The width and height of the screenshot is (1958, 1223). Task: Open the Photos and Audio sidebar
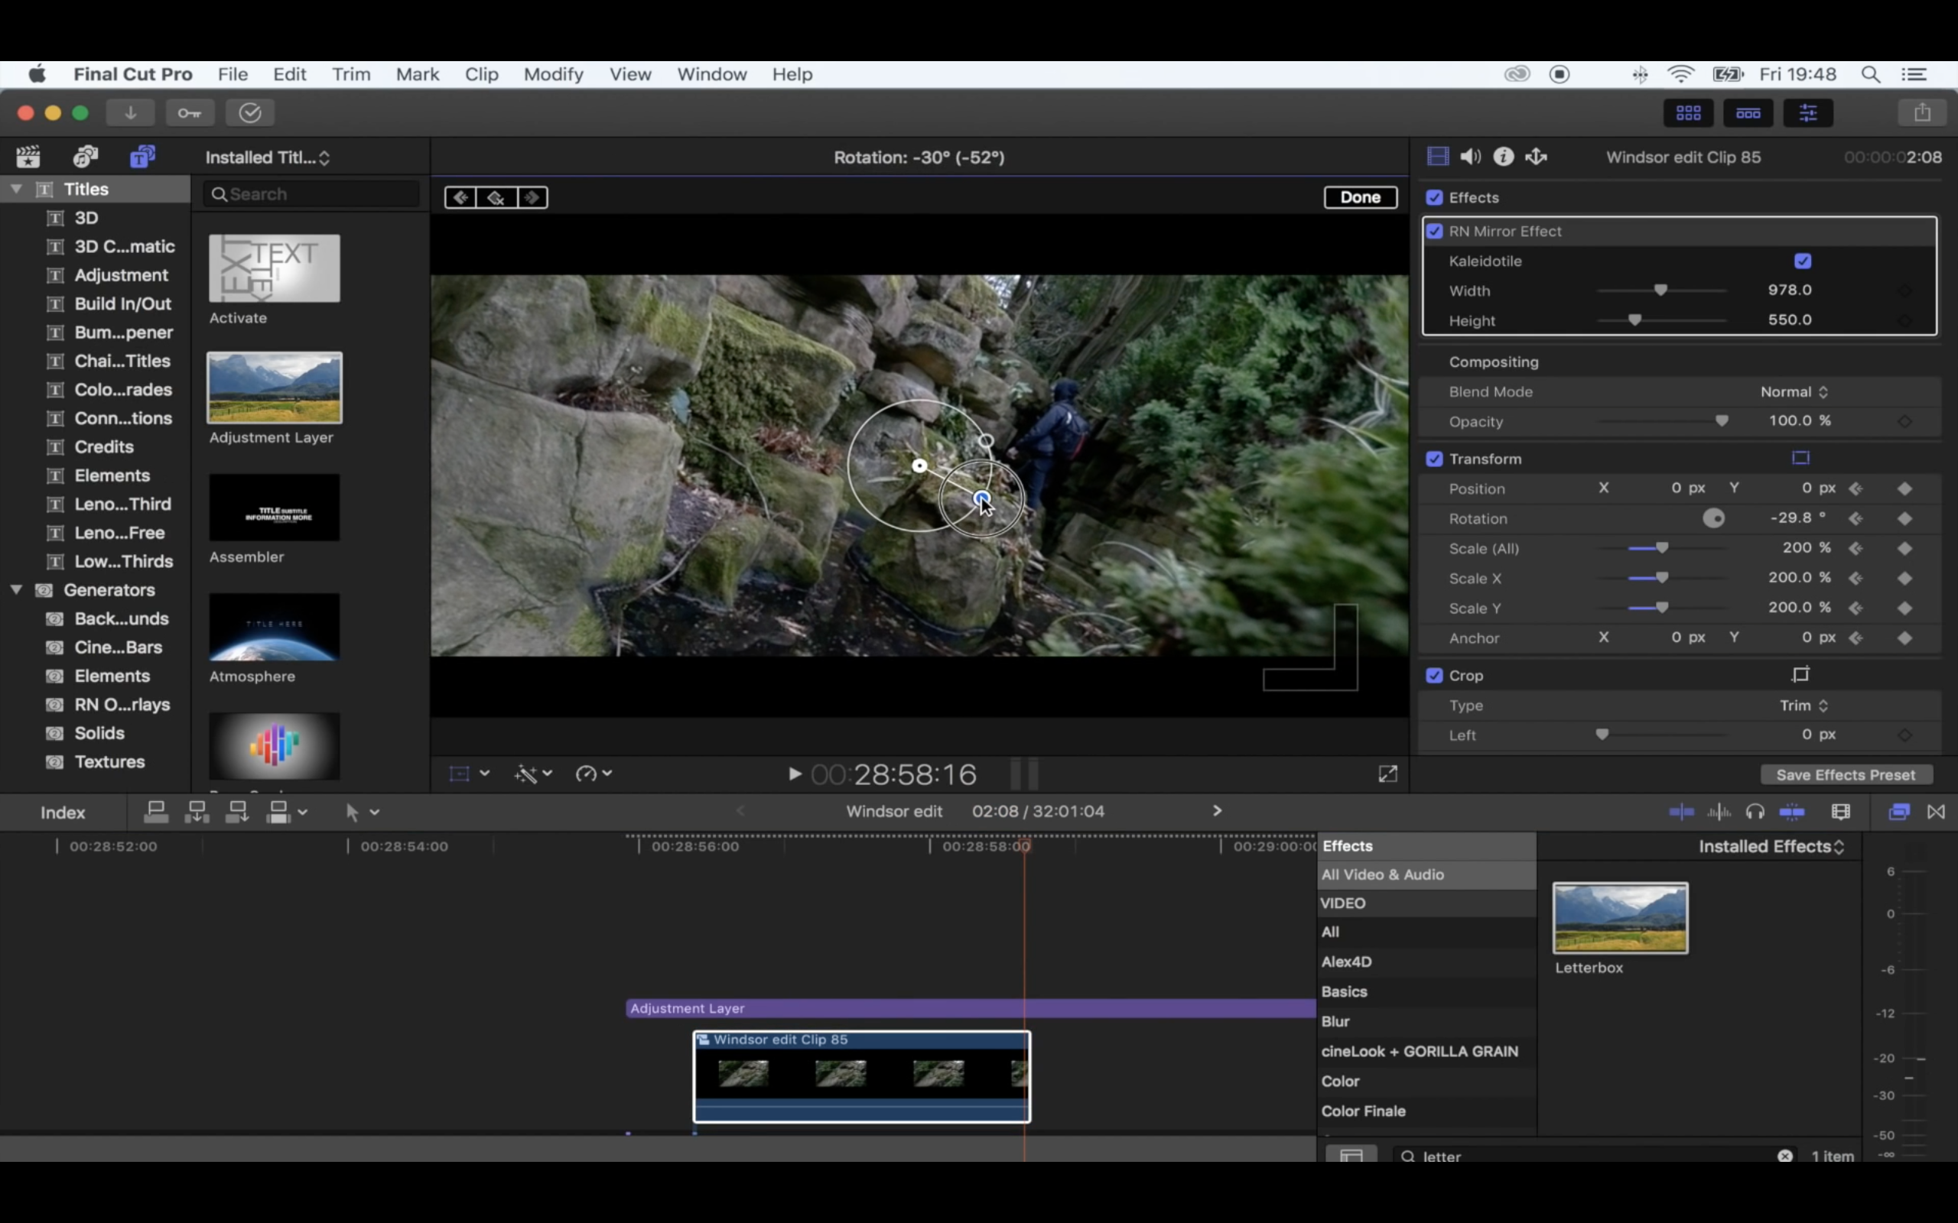pyautogui.click(x=85, y=156)
